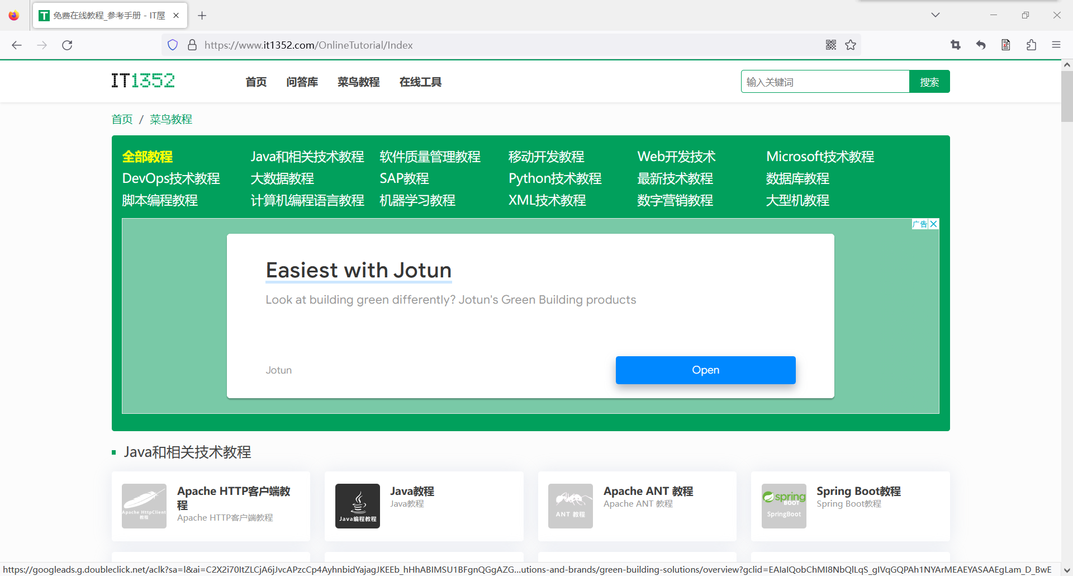Open the Spring Boot thumbnail image
1073x576 pixels.
point(784,506)
